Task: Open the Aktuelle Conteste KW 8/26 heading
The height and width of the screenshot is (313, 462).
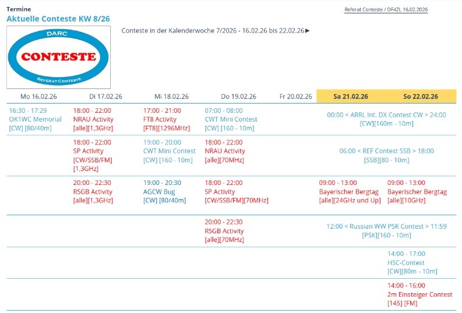Action: pyautogui.click(x=58, y=19)
